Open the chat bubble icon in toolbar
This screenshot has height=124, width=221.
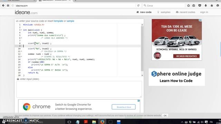coord(218,6)
